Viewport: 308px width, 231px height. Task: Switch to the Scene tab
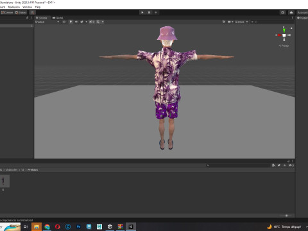point(42,18)
